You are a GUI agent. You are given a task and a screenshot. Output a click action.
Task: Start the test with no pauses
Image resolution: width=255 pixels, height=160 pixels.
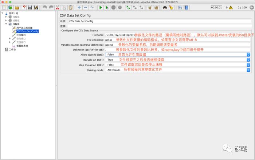107,8
